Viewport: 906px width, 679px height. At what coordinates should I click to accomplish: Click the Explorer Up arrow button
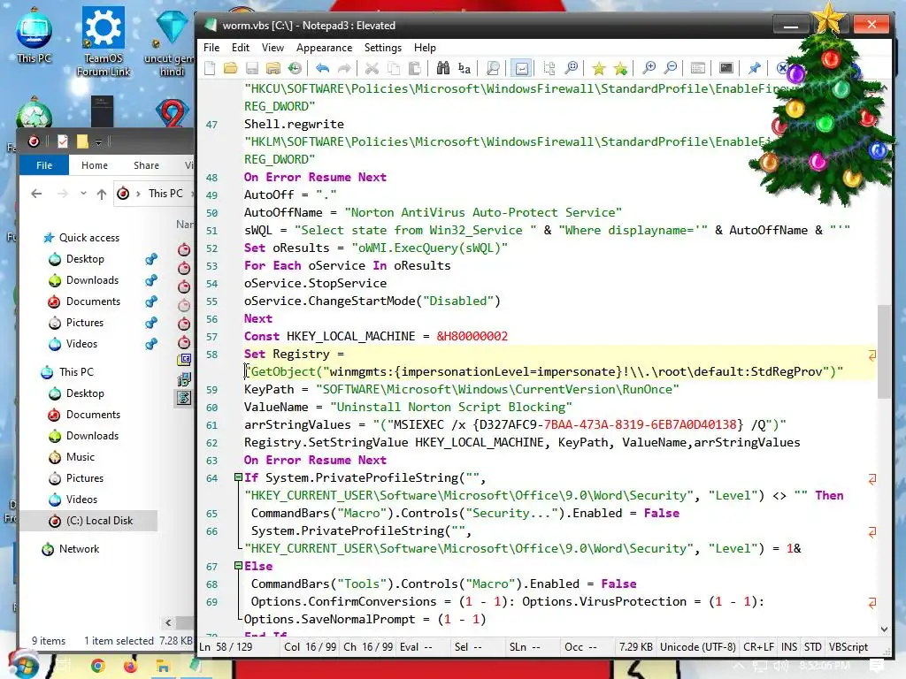pyautogui.click(x=102, y=194)
